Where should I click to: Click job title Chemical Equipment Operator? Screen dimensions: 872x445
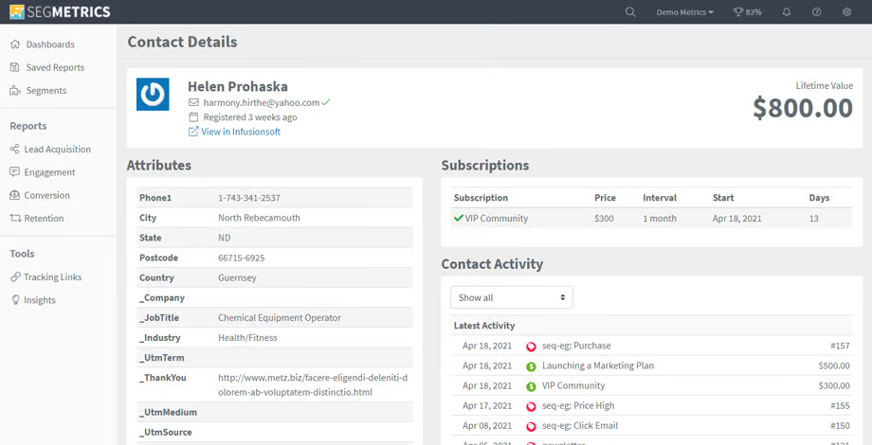(280, 317)
